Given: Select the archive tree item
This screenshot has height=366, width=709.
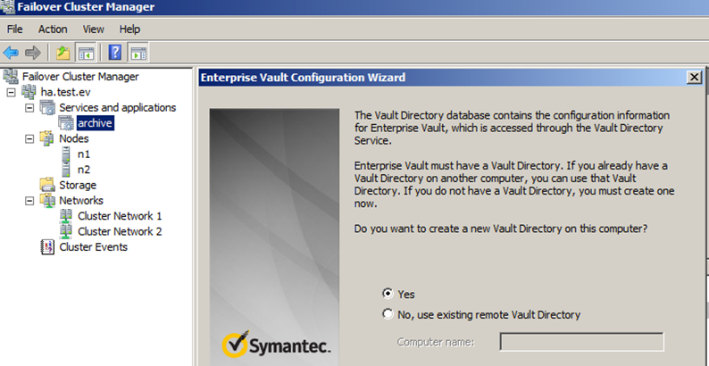Looking at the screenshot, I should pyautogui.click(x=95, y=123).
